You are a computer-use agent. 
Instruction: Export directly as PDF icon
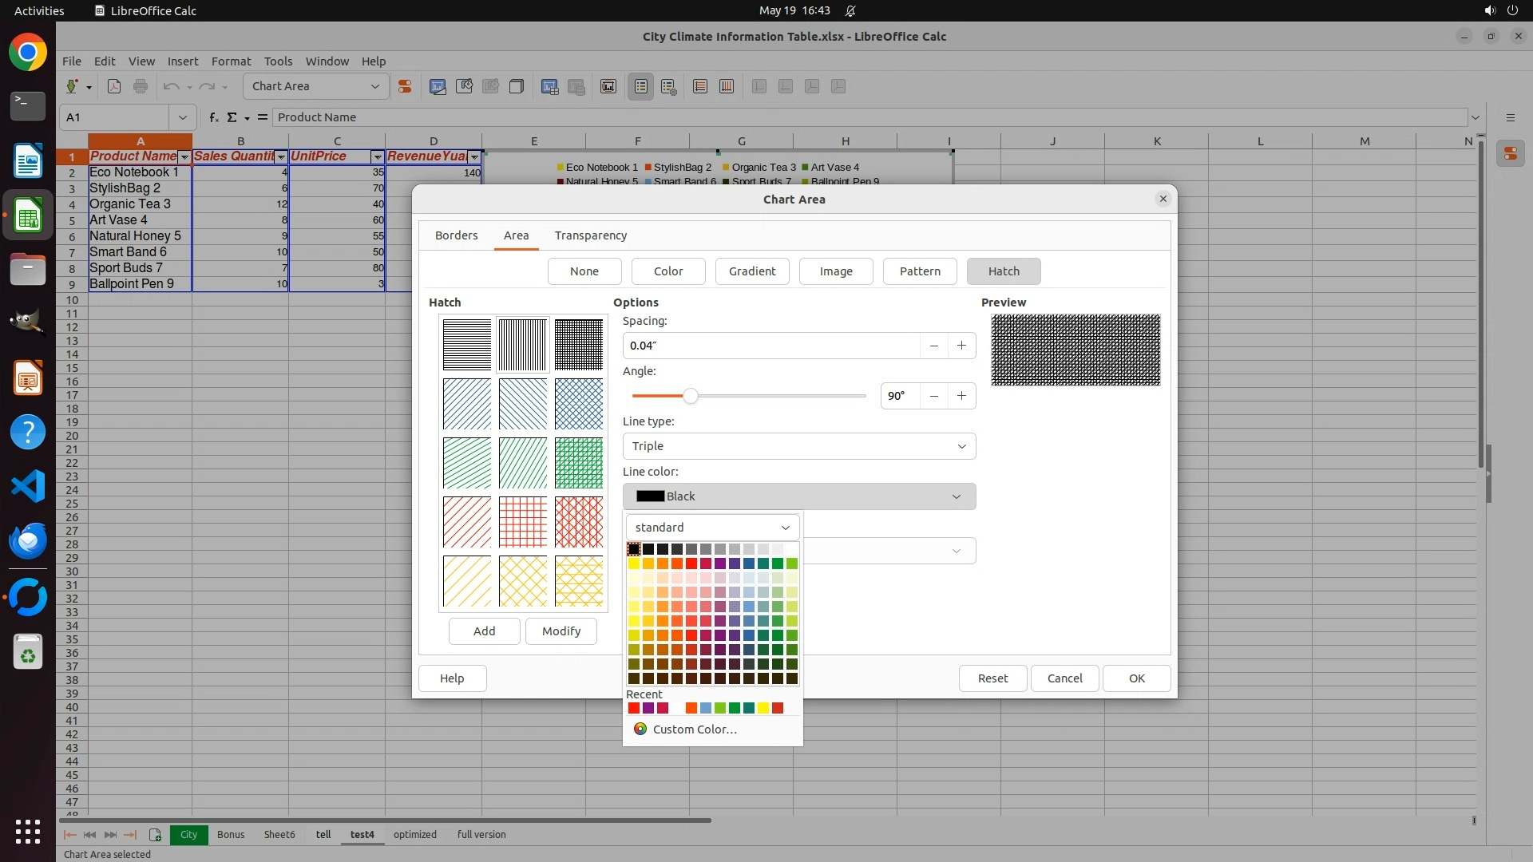(114, 86)
